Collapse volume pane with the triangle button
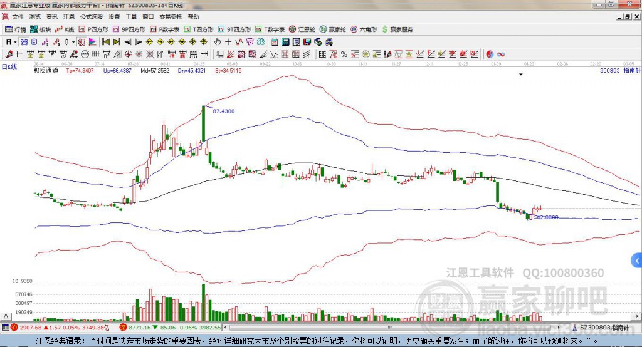This screenshot has width=642, height=347. [x=6, y=316]
